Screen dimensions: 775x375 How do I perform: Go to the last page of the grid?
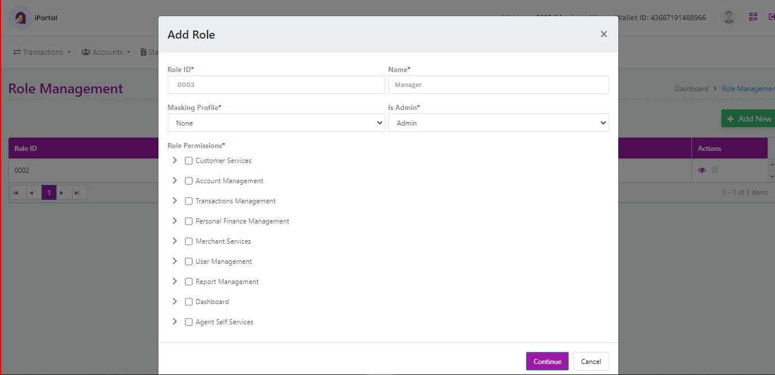coord(77,192)
